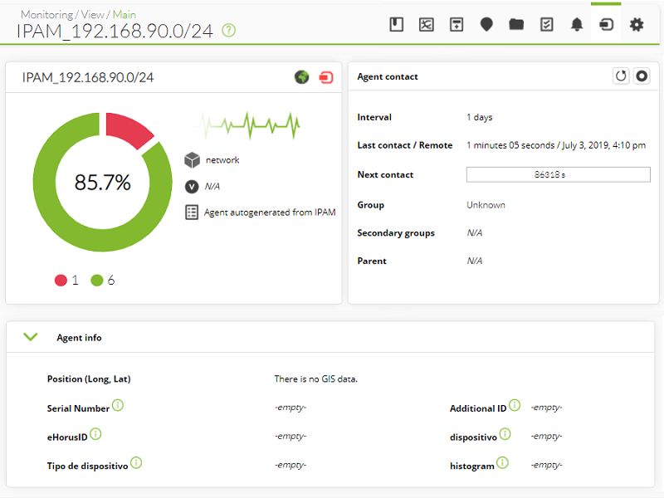Open the inventory folder tab icon
Image resolution: width=664 pixels, height=498 pixels.
(x=516, y=25)
